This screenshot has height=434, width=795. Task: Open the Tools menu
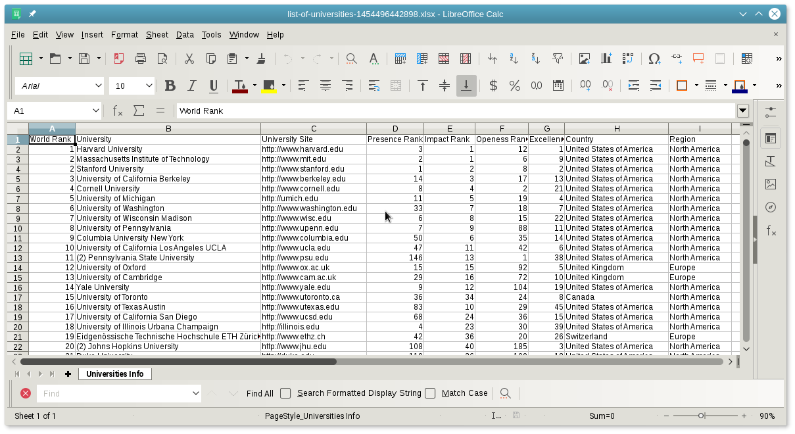pyautogui.click(x=211, y=35)
